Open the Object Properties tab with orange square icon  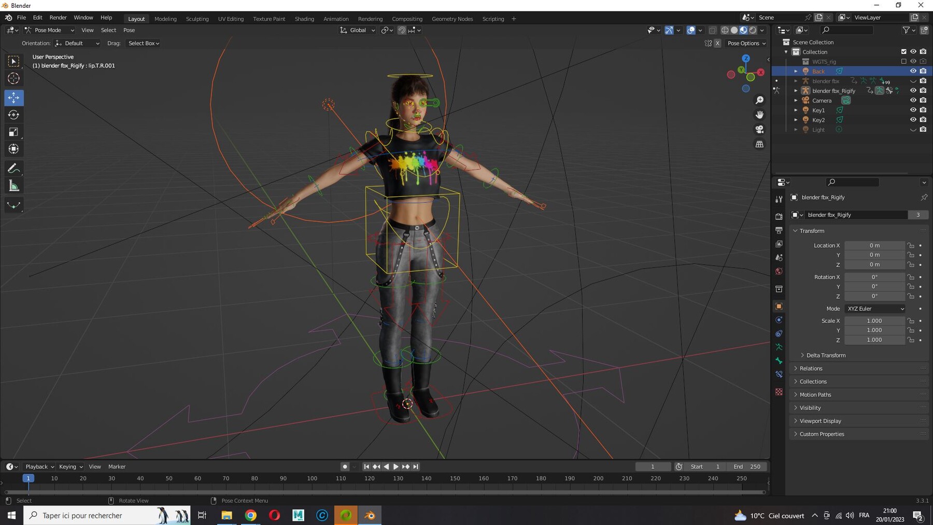779,306
